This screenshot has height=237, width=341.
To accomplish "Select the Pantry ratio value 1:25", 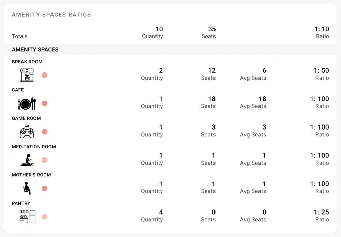I will point(322,212).
